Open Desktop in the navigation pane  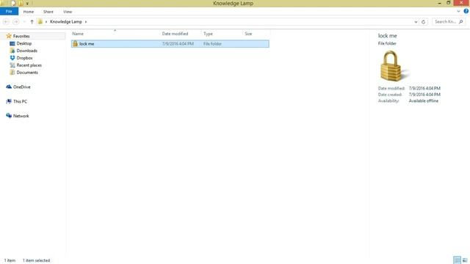coord(24,43)
